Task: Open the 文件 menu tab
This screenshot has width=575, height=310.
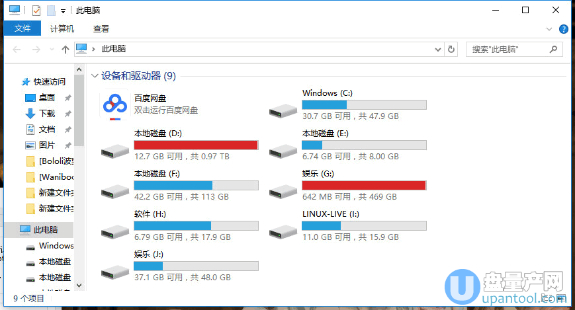Action: [22, 29]
